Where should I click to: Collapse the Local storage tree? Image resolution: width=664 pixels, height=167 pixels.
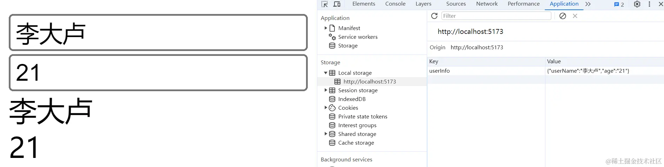point(326,73)
